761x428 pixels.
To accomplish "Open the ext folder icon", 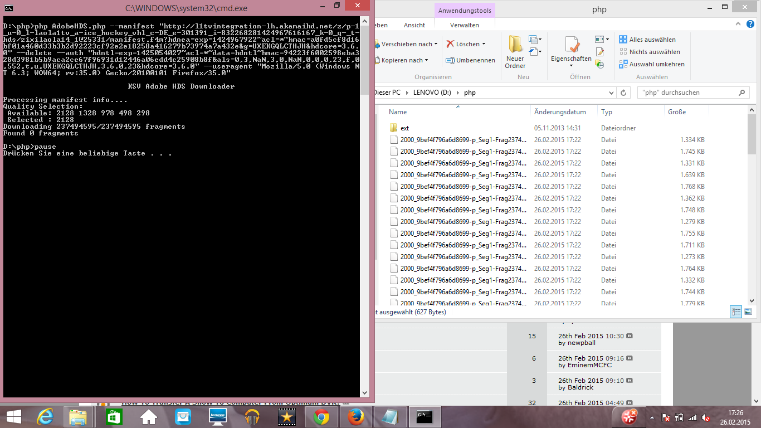I will pyautogui.click(x=394, y=128).
